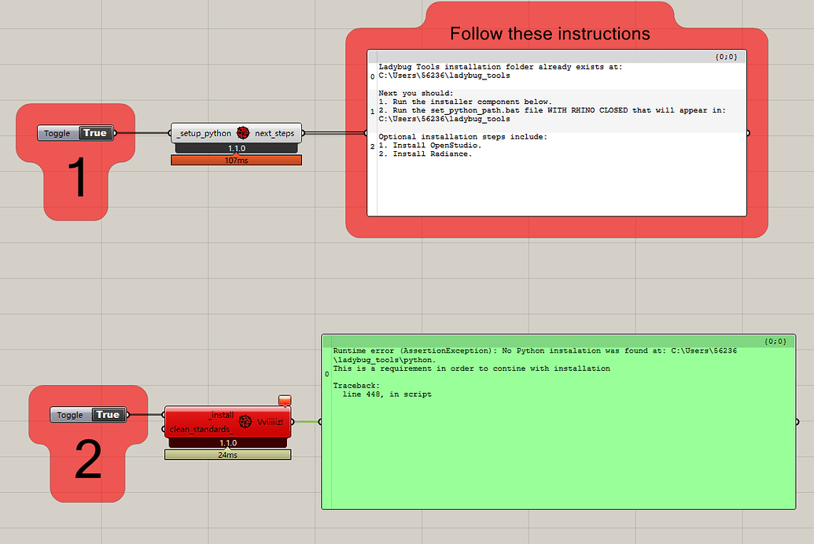Click the input grip of the green panel

[x=320, y=422]
